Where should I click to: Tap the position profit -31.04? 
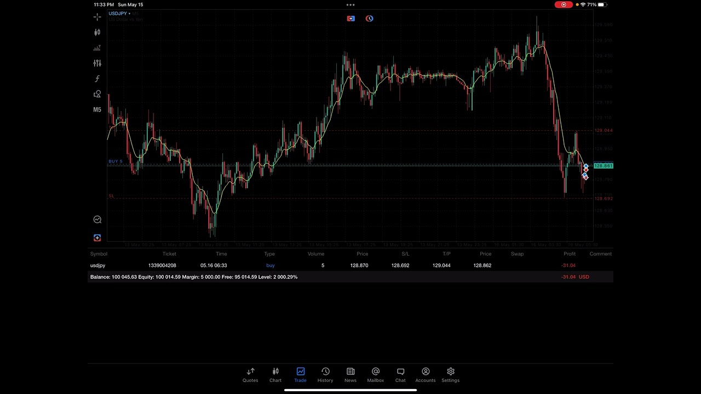[x=568, y=265]
